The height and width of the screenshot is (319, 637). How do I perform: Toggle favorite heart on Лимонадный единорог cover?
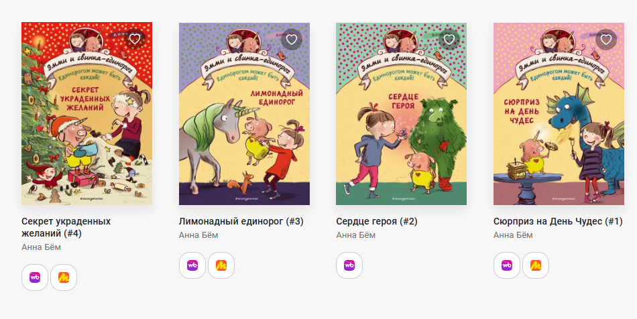point(291,40)
